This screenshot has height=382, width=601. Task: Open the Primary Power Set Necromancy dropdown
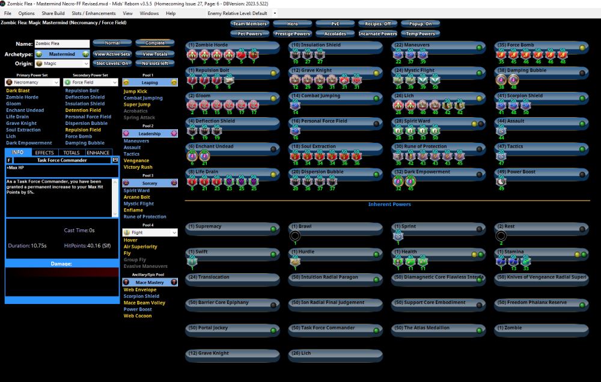32,82
